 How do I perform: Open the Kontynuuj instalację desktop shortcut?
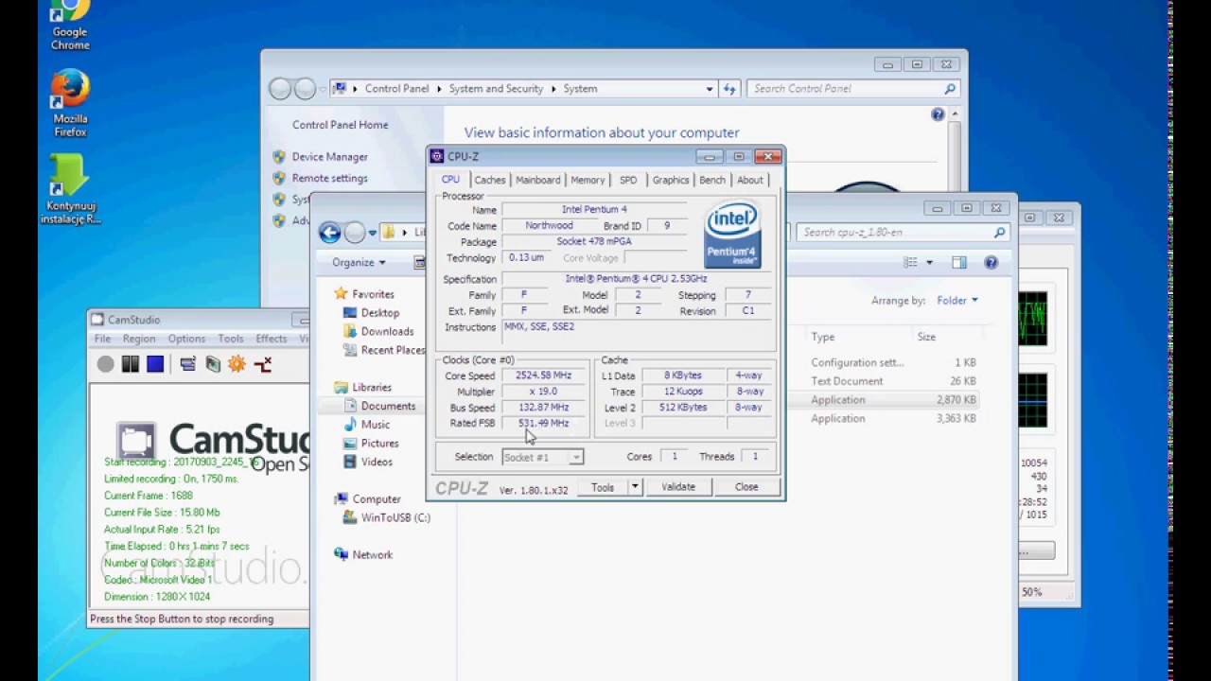click(70, 189)
